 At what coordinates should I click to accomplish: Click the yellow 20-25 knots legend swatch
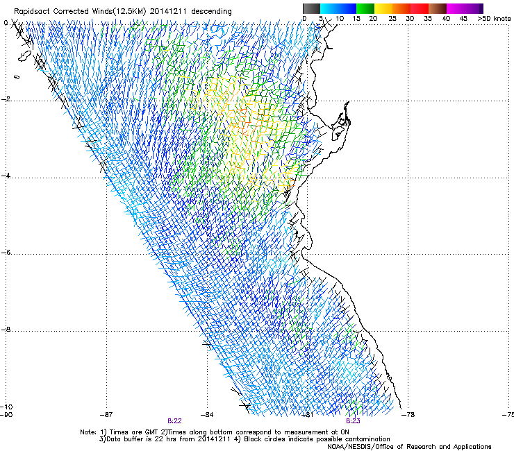383,8
